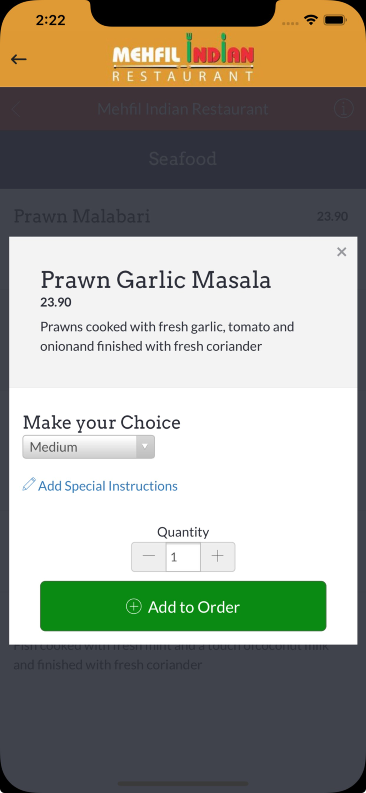The image size is (366, 793).
Task: Decrease quantity with the minus button
Action: 149,557
